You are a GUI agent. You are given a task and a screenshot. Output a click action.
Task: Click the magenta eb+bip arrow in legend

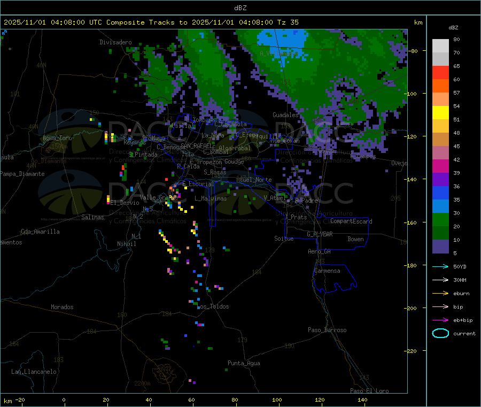tap(440, 320)
